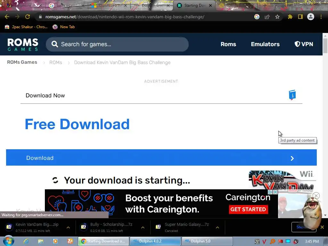Viewport: 328px width, 246px height.
Task: Switch to Dolphin 4.0.2 taskbar window
Action: [x=155, y=241]
